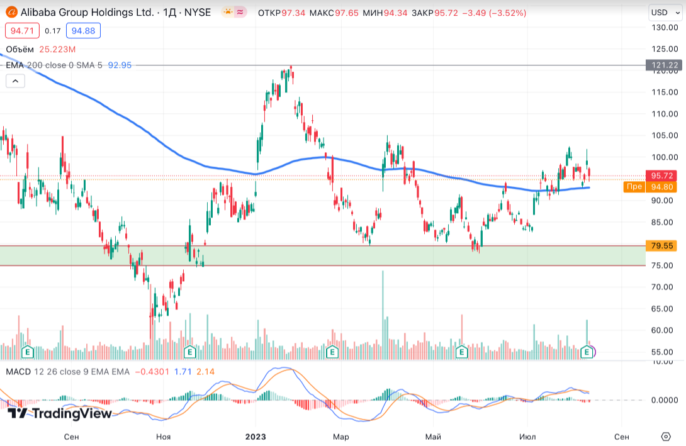Click the latest earnings E marker
Image resolution: width=686 pixels, height=446 pixels.
(x=587, y=351)
